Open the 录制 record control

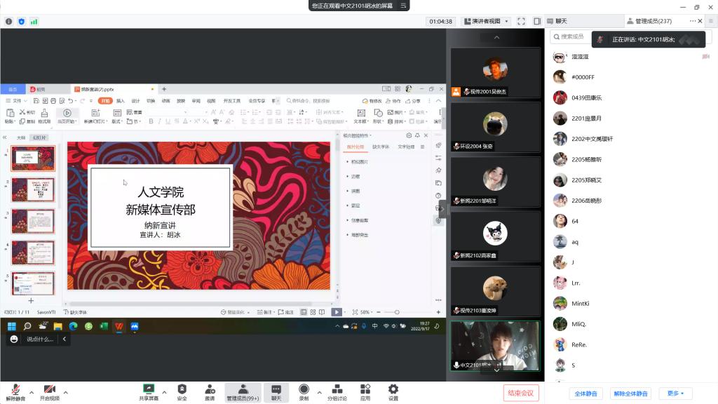click(x=304, y=389)
